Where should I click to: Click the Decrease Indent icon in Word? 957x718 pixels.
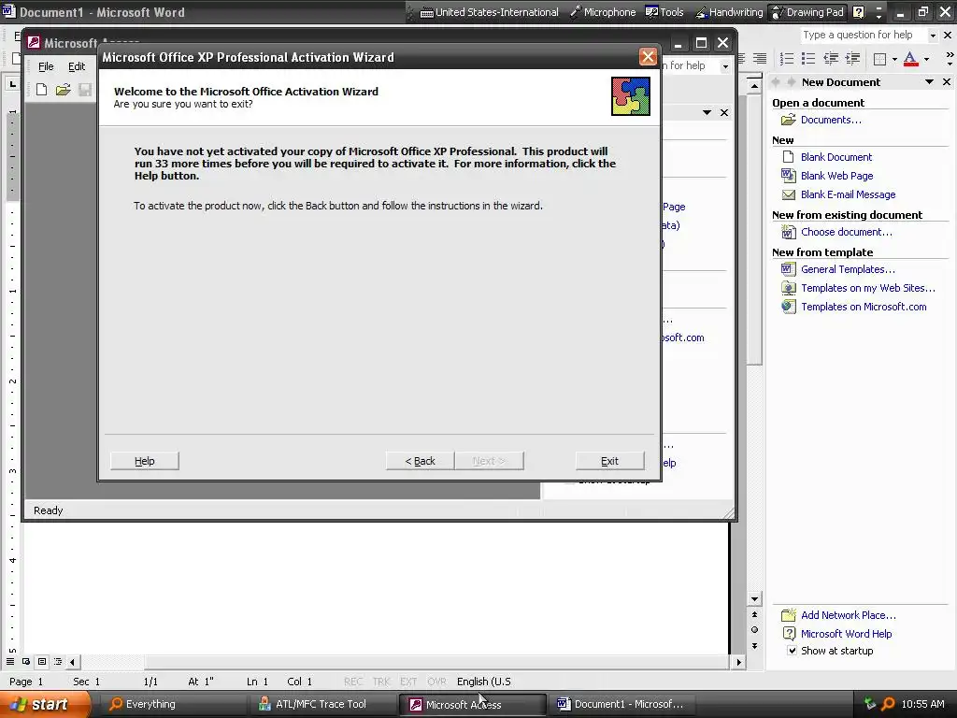tap(831, 59)
